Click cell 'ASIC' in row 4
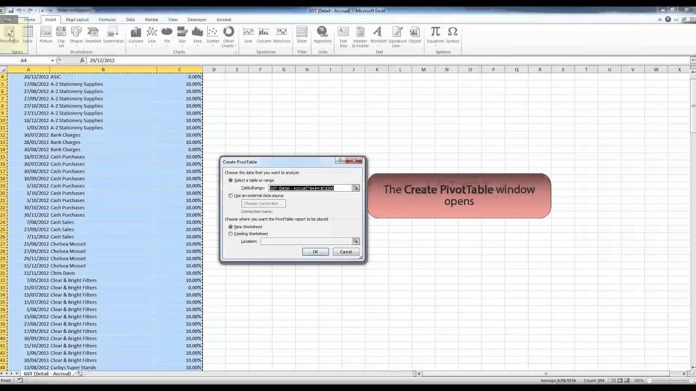Image resolution: width=696 pixels, height=391 pixels. pyautogui.click(x=103, y=77)
